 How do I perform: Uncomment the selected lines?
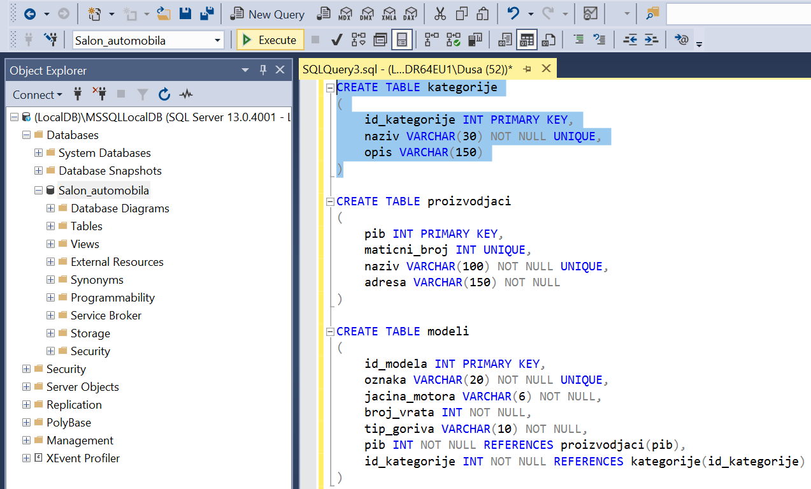tap(599, 40)
